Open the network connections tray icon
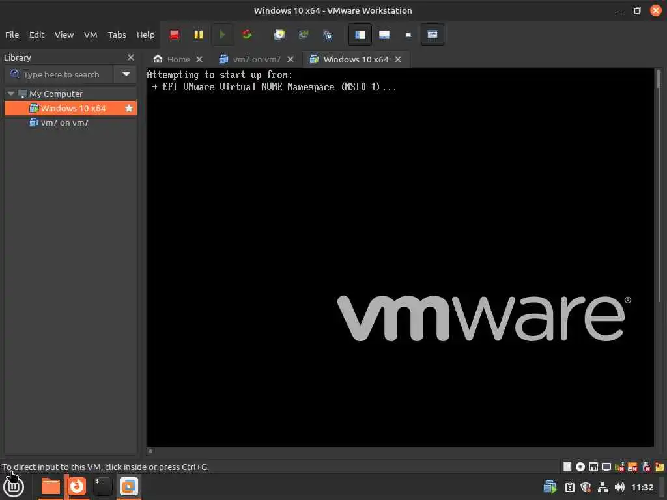 (x=603, y=487)
